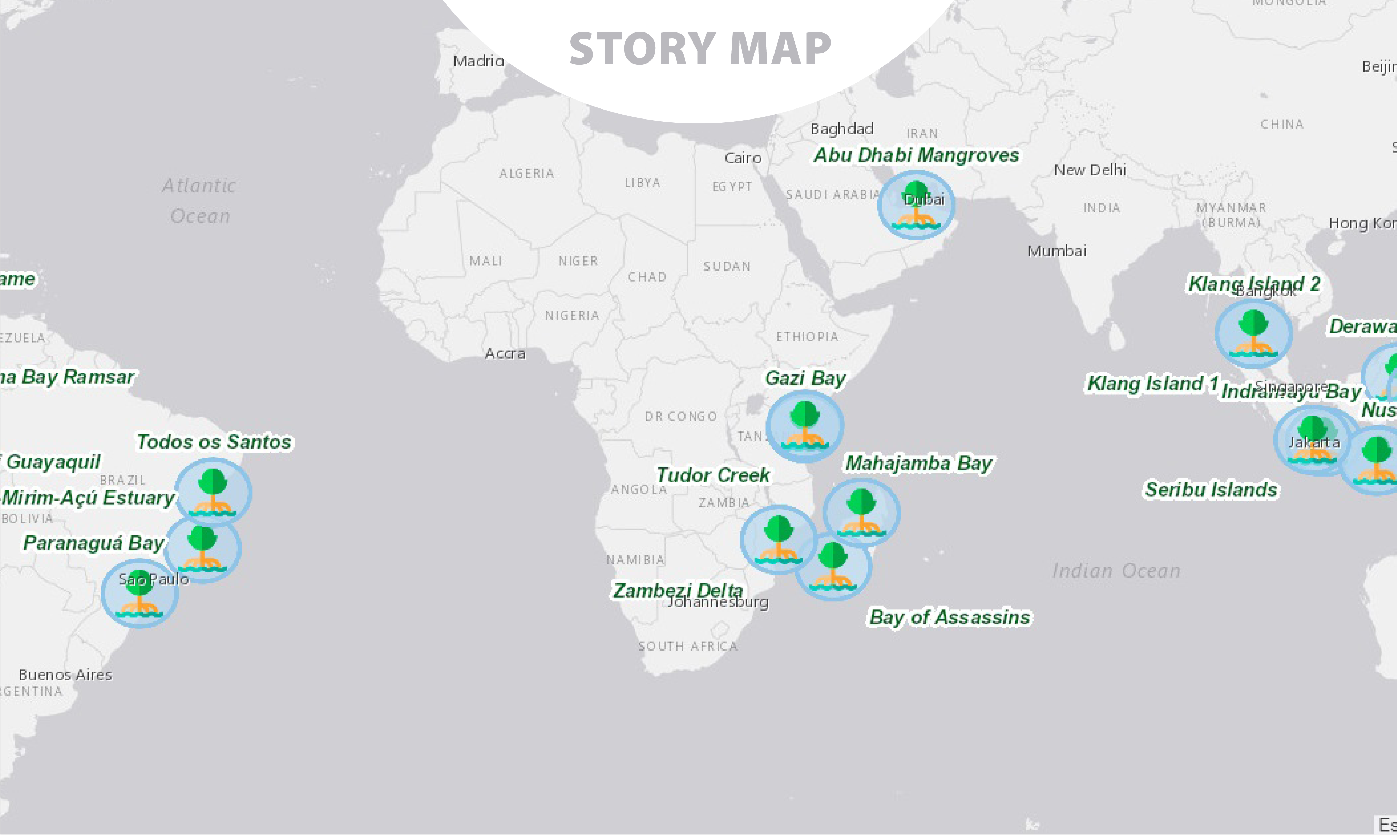Click the BRAZIL country label
1397x835 pixels.
tap(123, 481)
